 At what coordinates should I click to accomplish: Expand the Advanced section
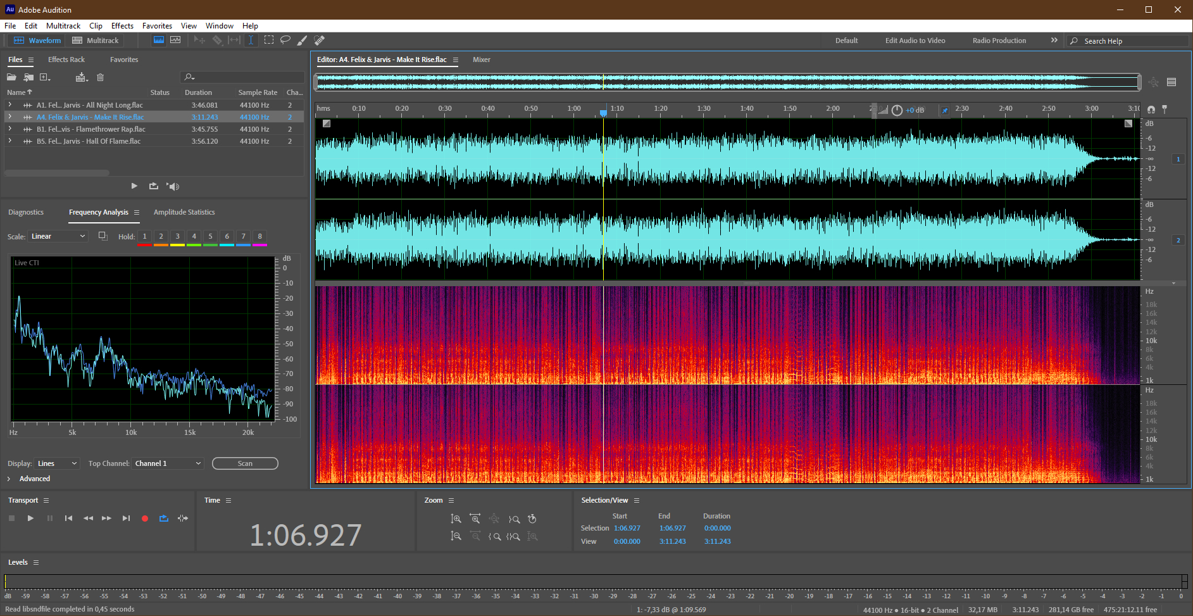pyautogui.click(x=9, y=479)
